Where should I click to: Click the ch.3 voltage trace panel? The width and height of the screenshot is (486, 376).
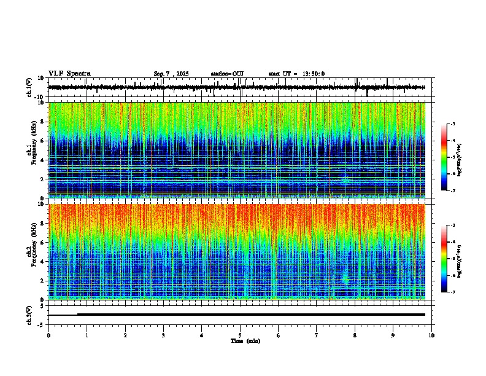click(x=240, y=315)
